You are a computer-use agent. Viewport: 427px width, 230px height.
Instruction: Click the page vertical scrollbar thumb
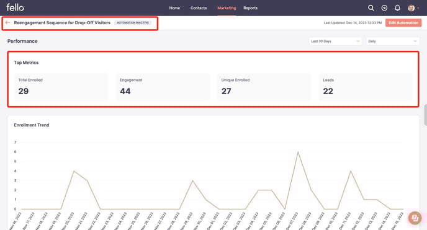coord(425,115)
